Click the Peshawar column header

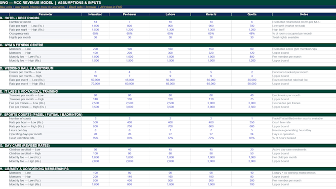pos(129,14)
